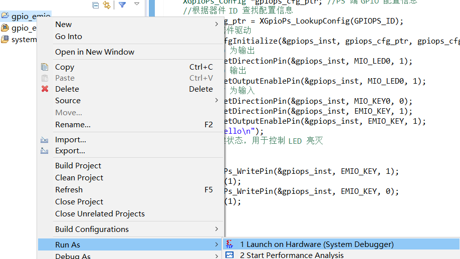Click the red Delete X icon

45,89
